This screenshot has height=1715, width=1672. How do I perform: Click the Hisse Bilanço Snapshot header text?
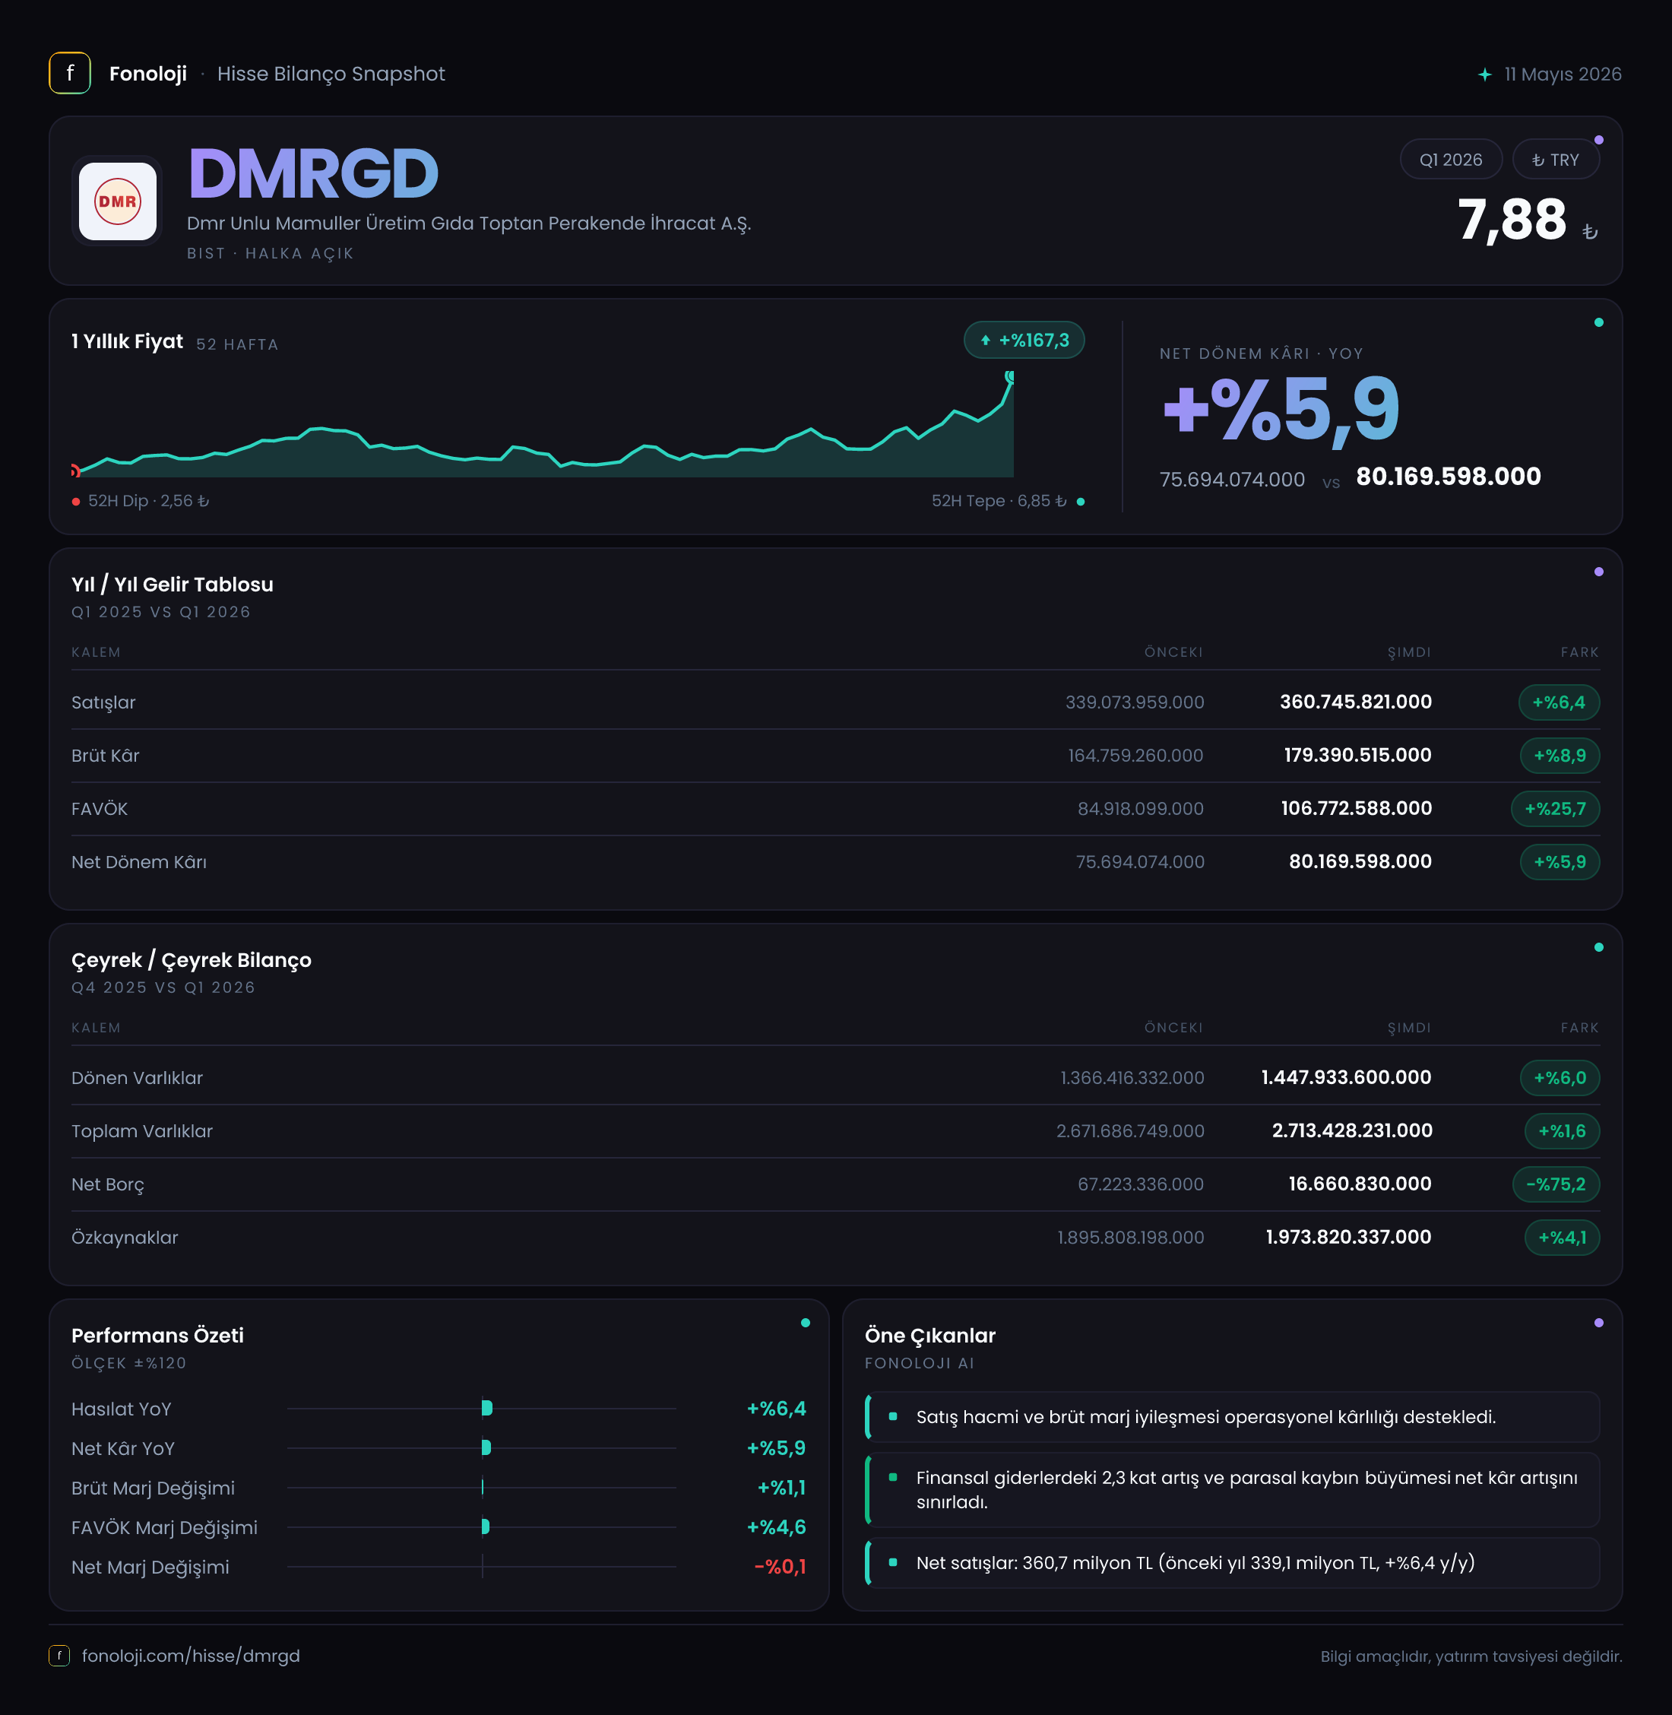(331, 74)
